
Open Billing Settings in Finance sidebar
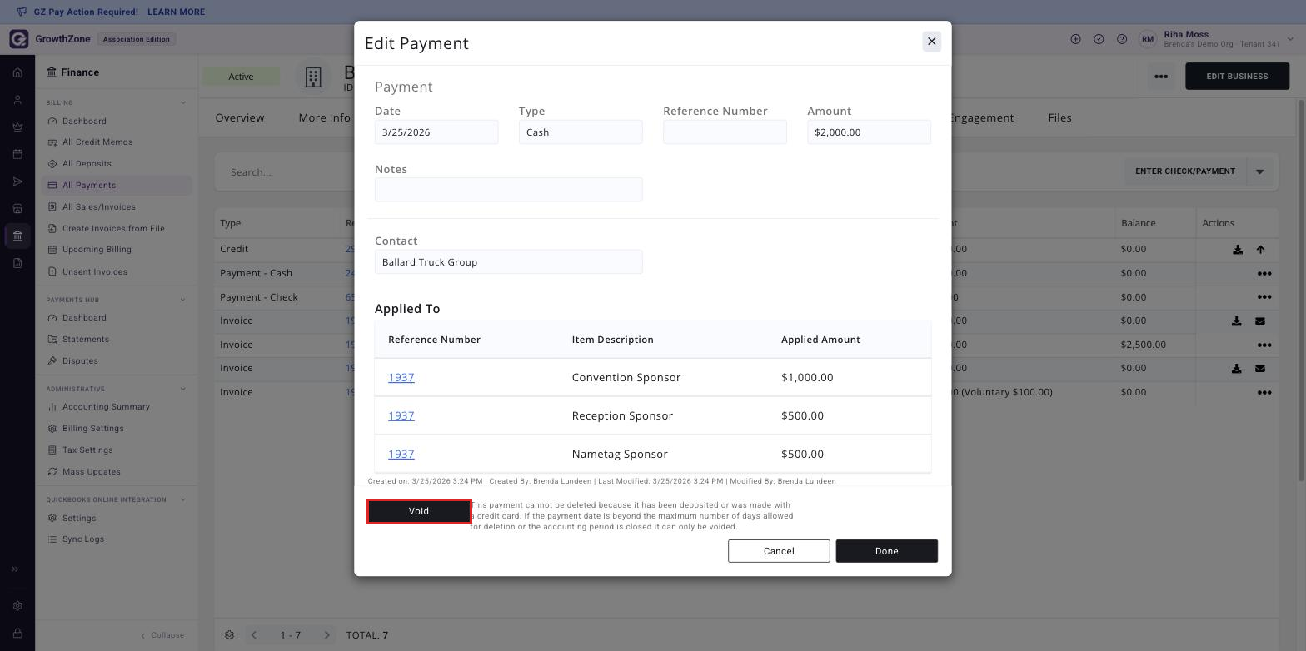92,429
